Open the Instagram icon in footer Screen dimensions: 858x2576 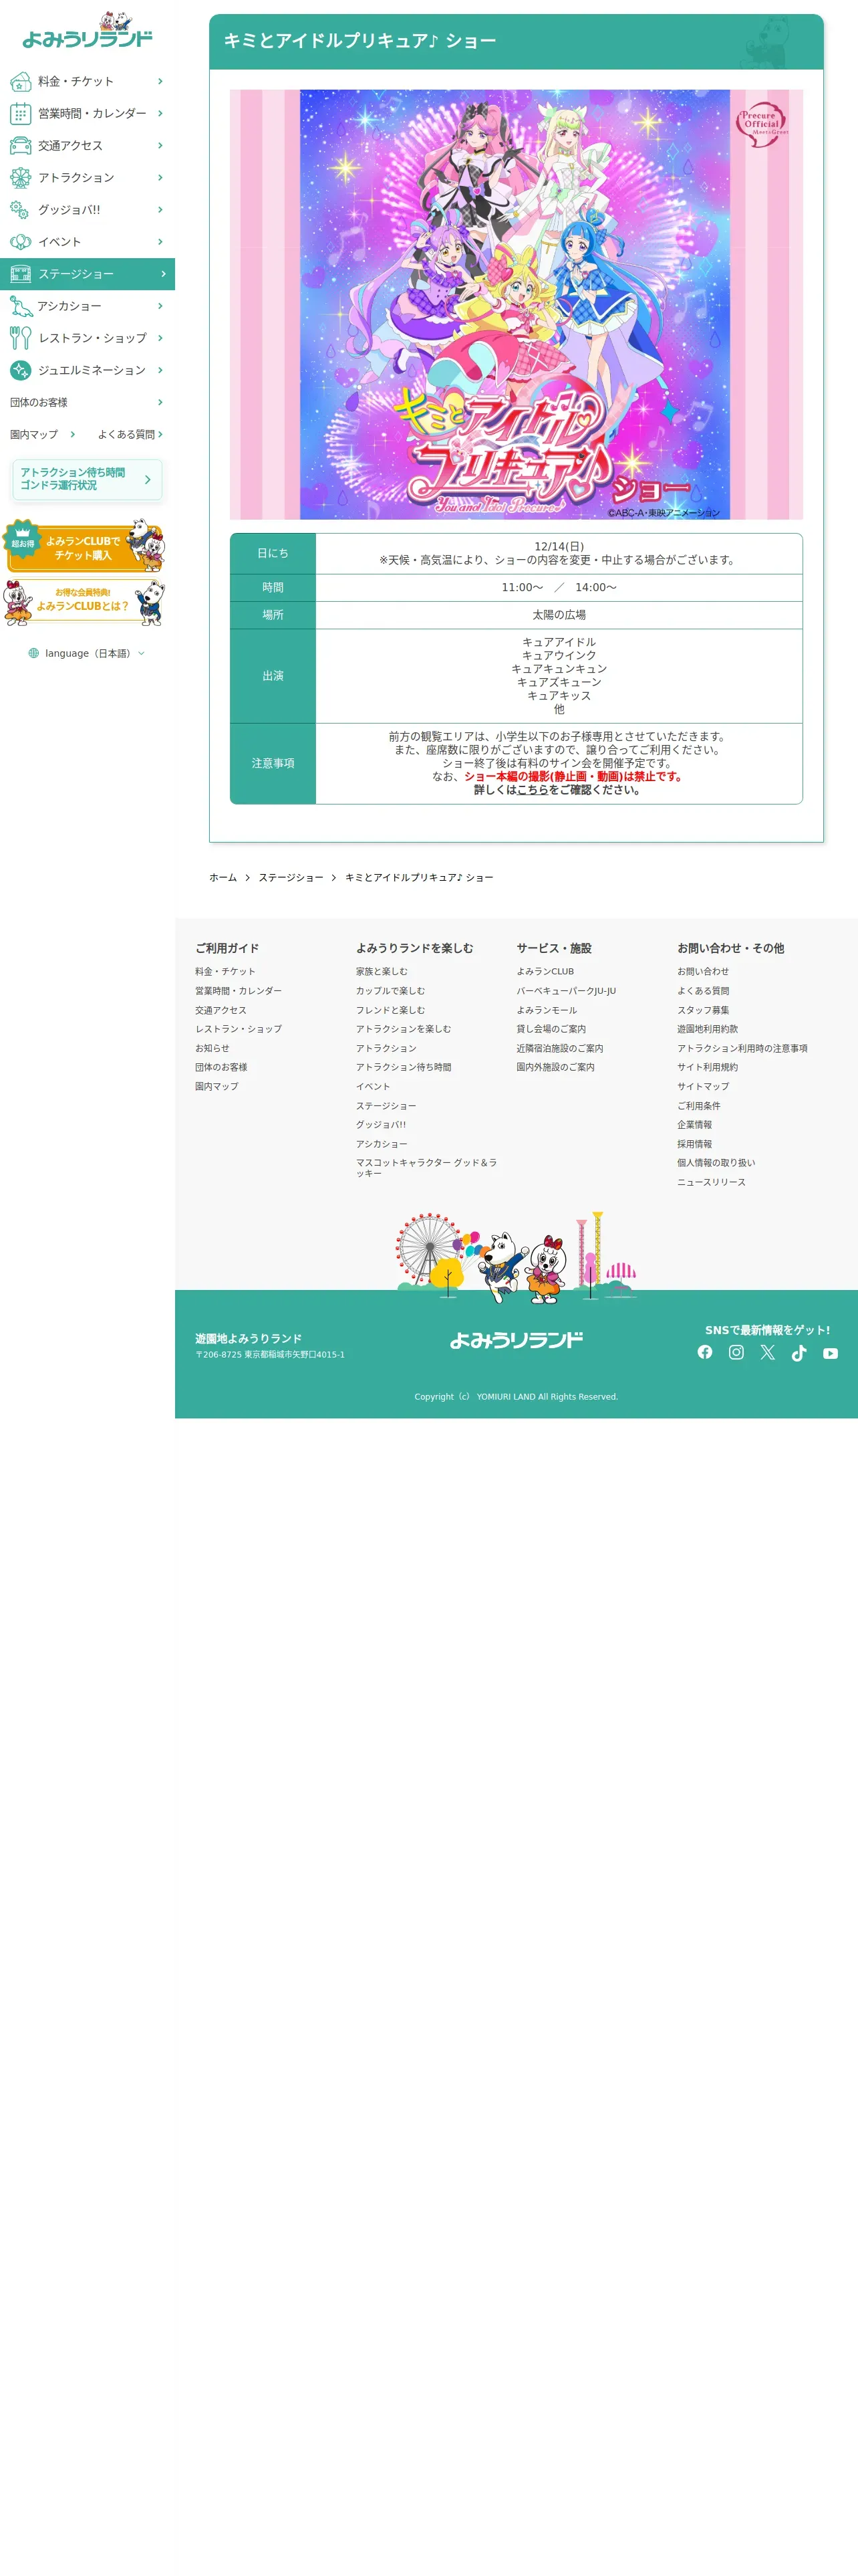pyautogui.click(x=736, y=1352)
